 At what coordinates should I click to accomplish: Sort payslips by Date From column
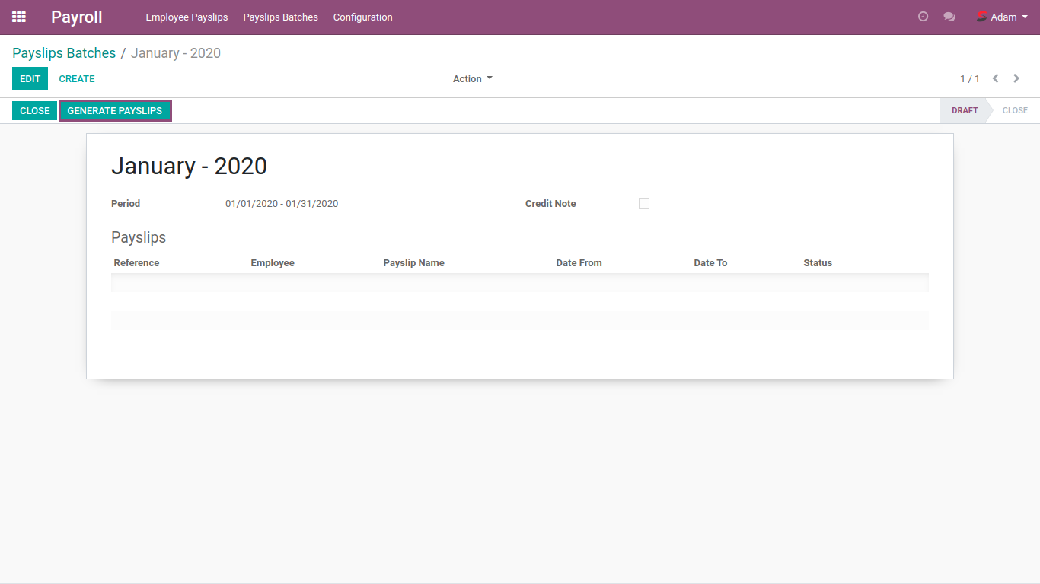click(x=579, y=263)
